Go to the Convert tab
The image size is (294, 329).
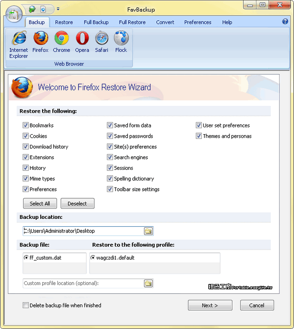(x=165, y=22)
